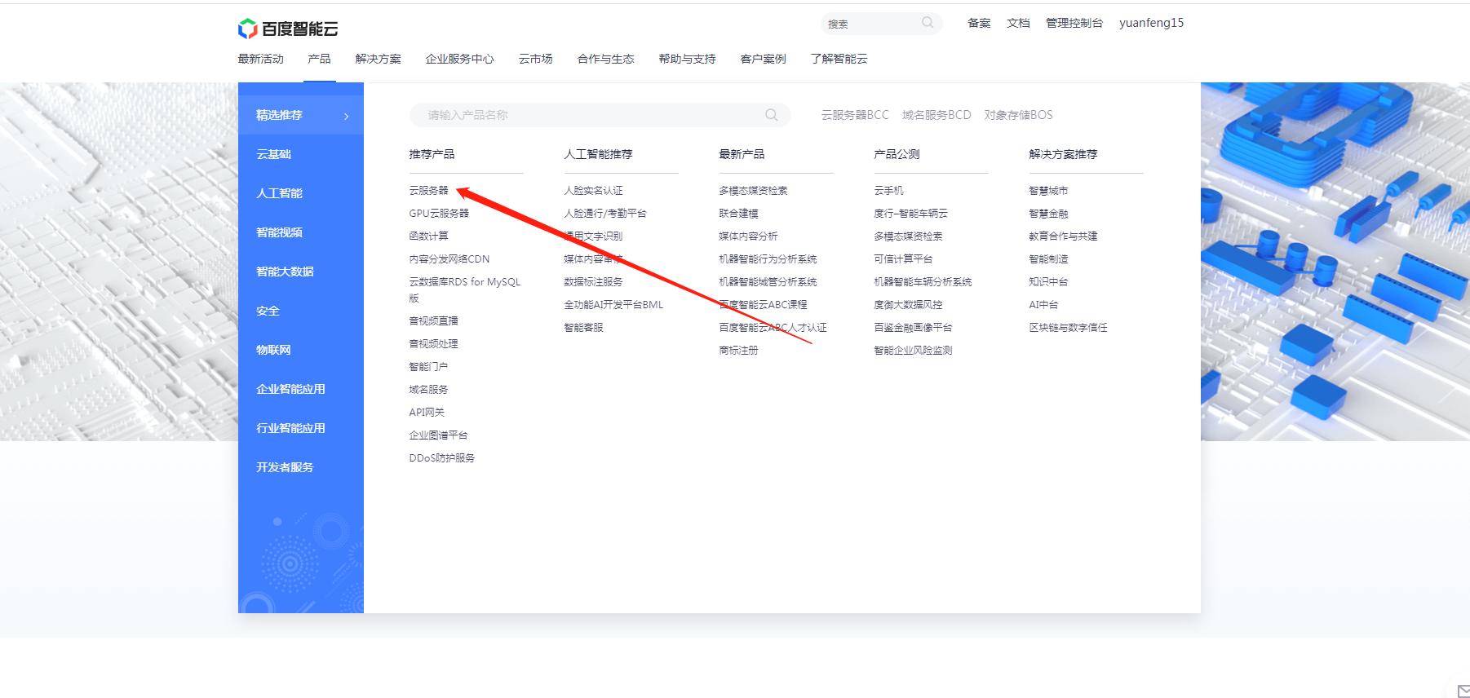Open the 商标注册 link
This screenshot has height=698, width=1470.
738,350
